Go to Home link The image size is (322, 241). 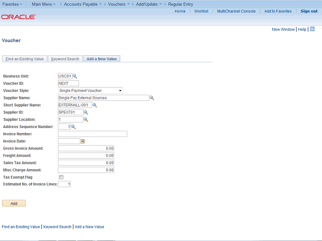(x=180, y=11)
